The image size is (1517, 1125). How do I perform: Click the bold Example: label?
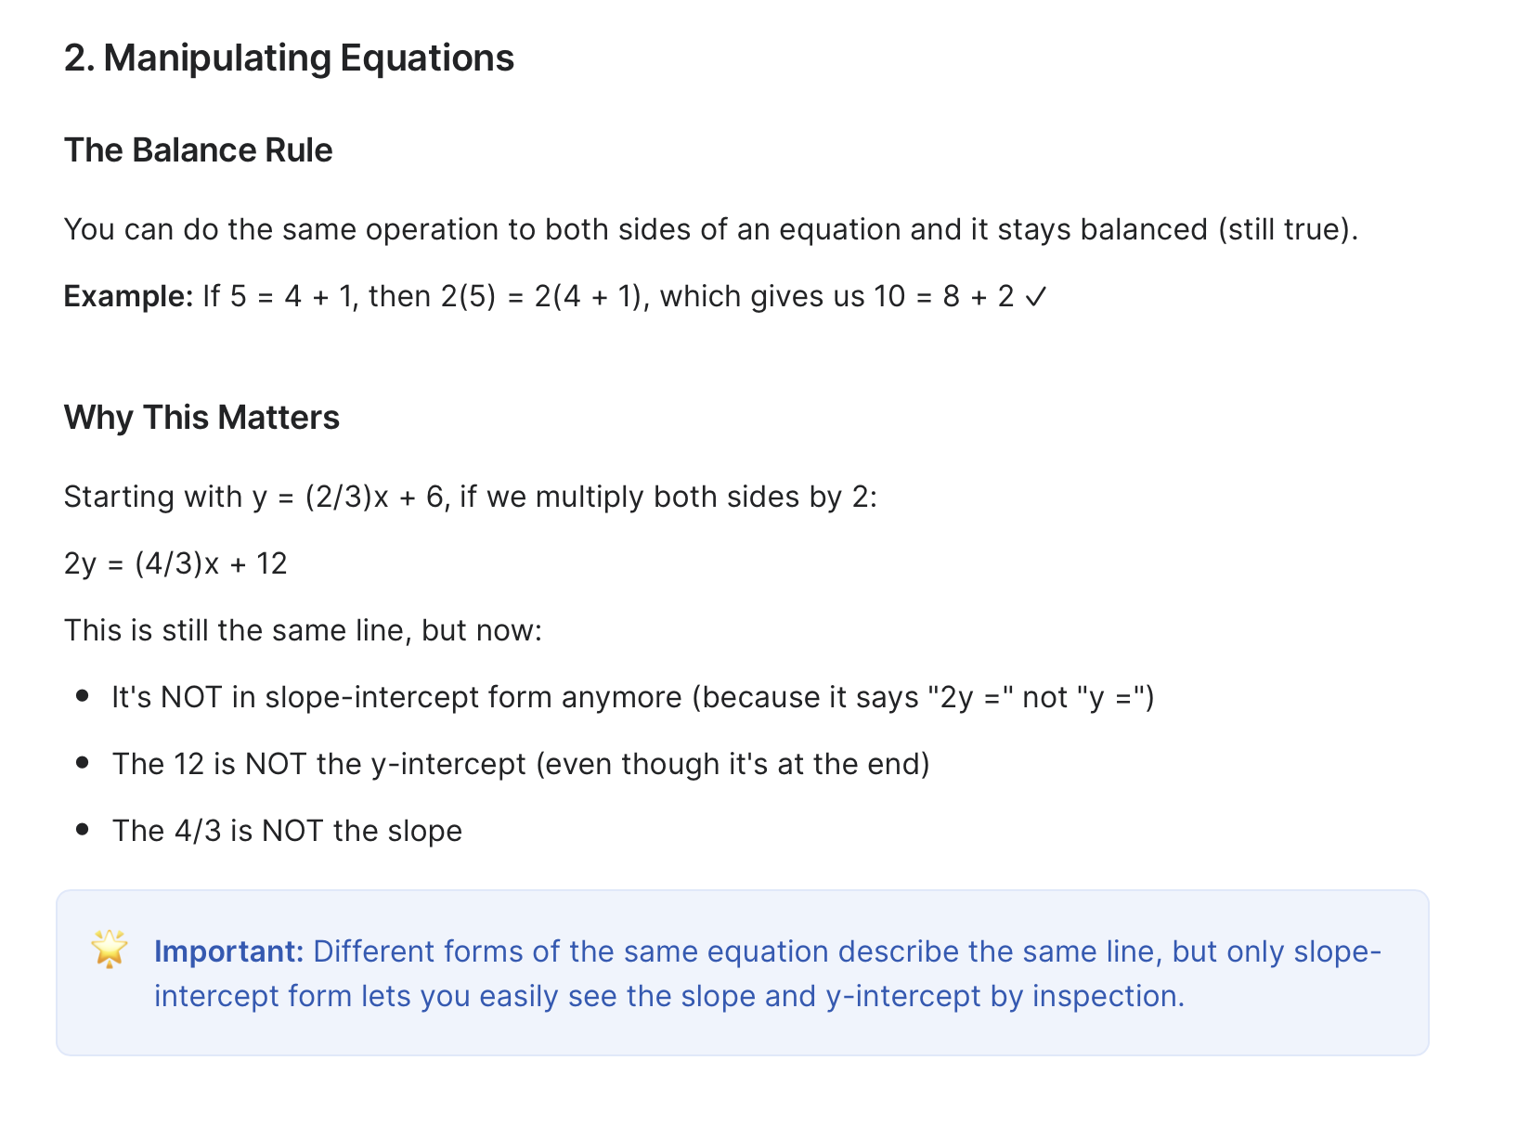128,297
